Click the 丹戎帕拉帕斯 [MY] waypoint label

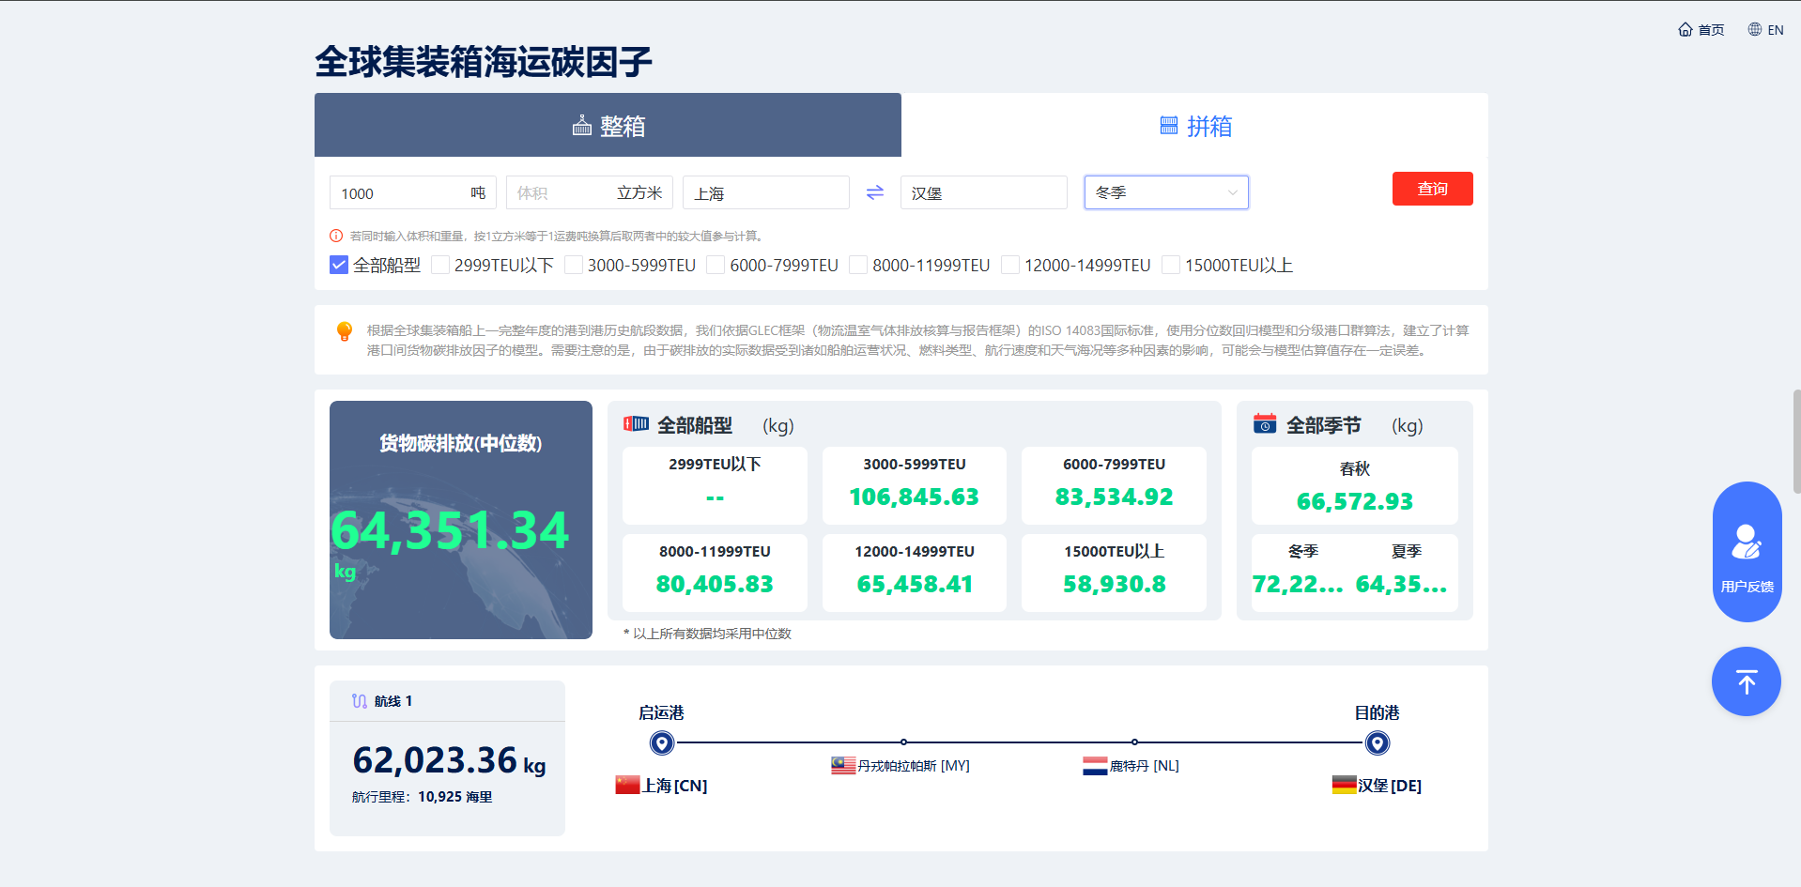pyautogui.click(x=914, y=766)
